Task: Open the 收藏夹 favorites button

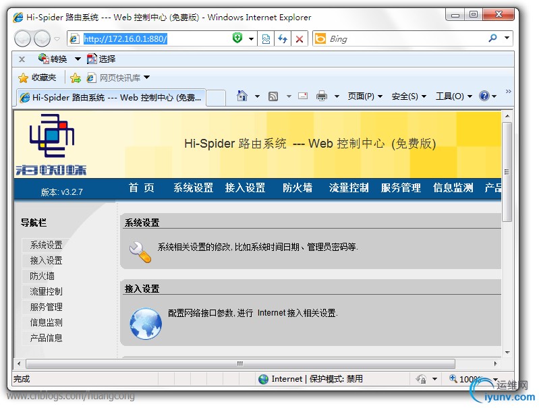Action: [37, 78]
